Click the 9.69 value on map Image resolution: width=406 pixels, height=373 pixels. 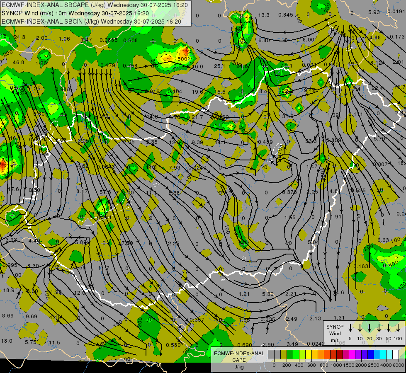[x=32, y=316]
